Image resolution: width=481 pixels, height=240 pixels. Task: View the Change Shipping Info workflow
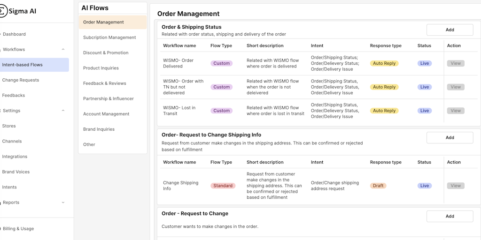[456, 186]
